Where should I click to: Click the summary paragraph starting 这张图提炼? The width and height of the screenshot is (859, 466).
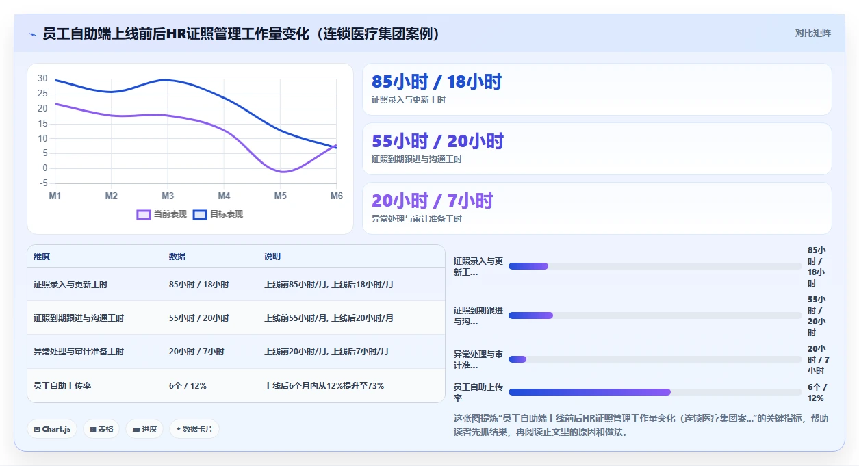(641, 425)
